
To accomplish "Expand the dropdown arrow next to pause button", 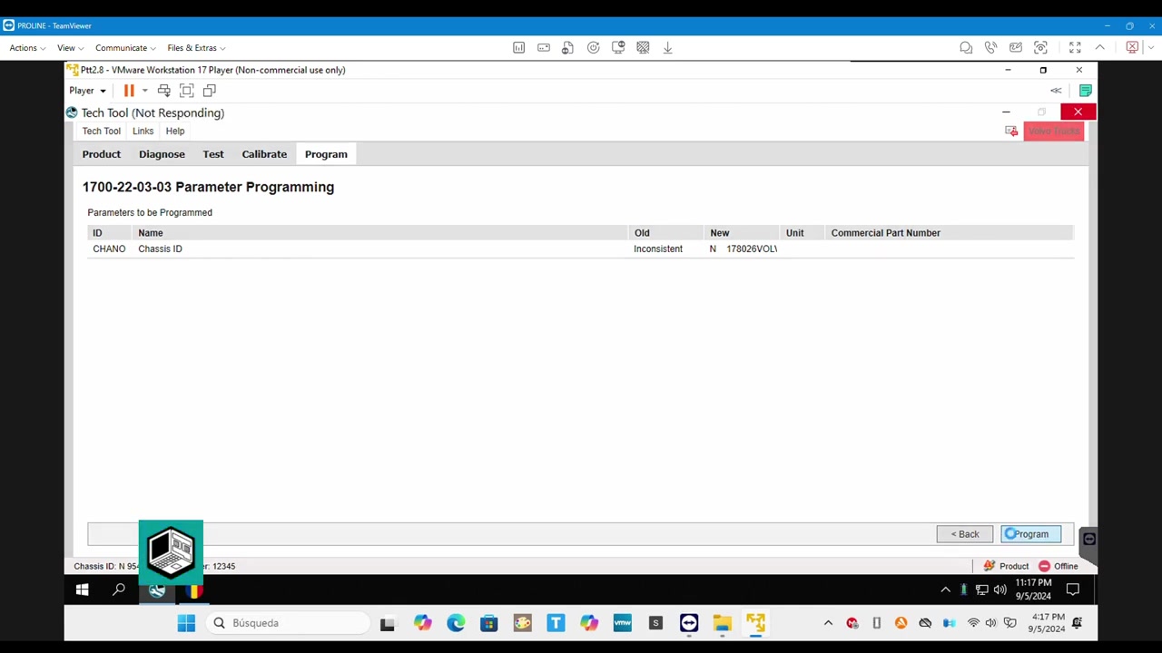I will [x=144, y=91].
